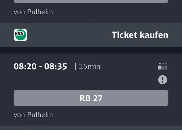Screen dimensions: 182x130
Task: Open the occupancy indicator people icon
Action: coord(162,66)
